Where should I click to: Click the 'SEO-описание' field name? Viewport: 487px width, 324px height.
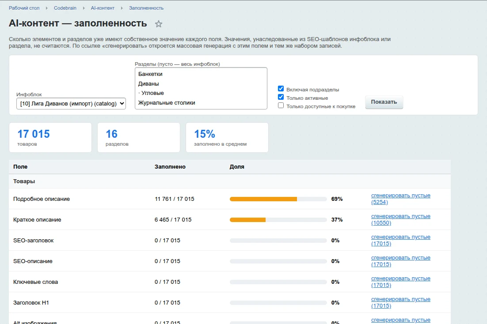click(33, 262)
